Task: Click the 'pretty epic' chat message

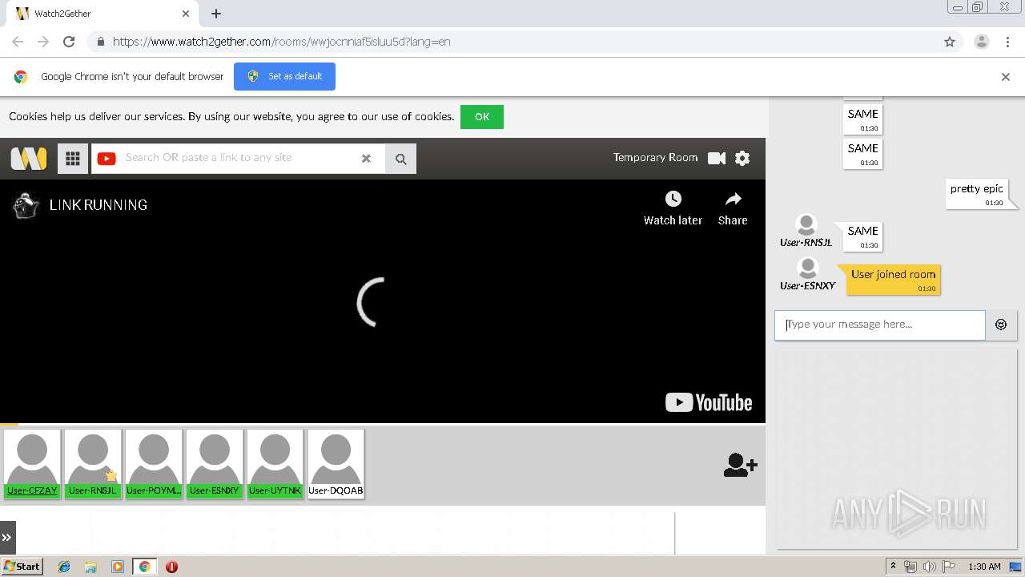Action: point(976,193)
